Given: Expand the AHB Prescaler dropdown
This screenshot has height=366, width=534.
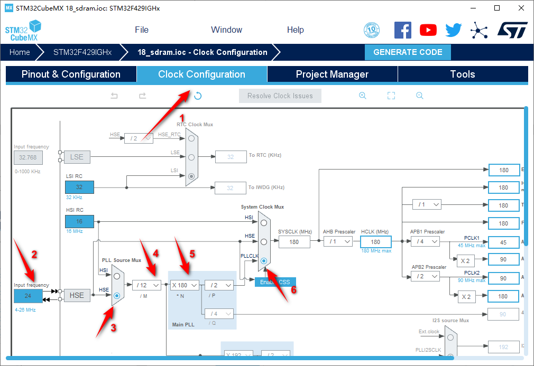Looking at the screenshot, I should [338, 241].
